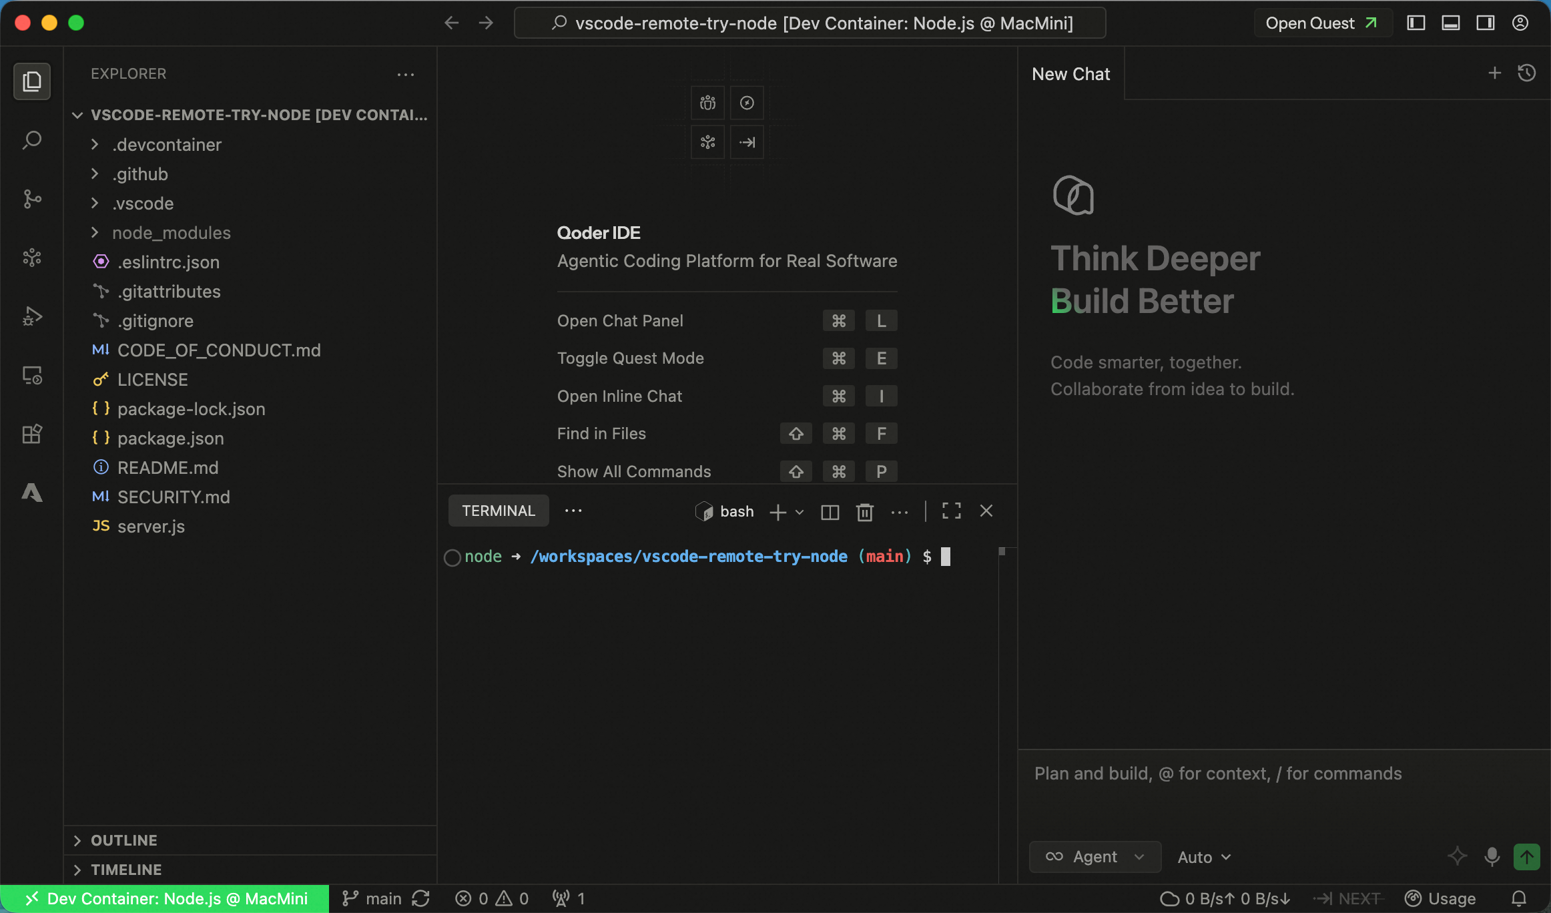
Task: Select the TERMINAL tab
Action: 499,511
